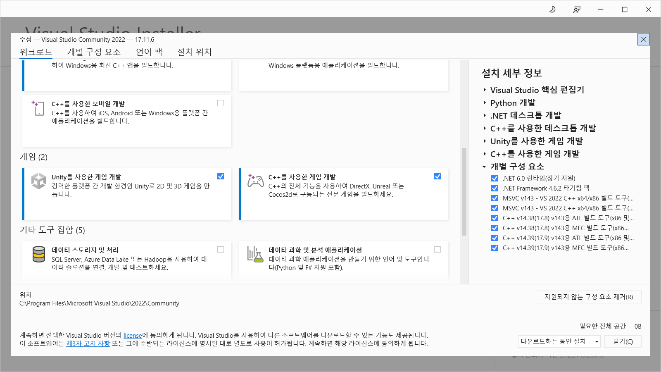Expand C++를 사용한 게임 개발 details
The height and width of the screenshot is (372, 661).
485,154
